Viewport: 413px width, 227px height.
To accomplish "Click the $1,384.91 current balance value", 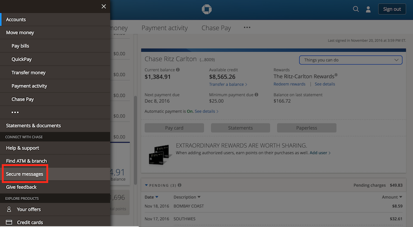I will point(157,77).
